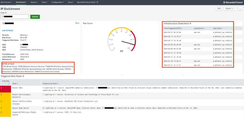This screenshot has height=117, width=244.
Task: Sort by Use Case column
Action: tap(218, 28)
